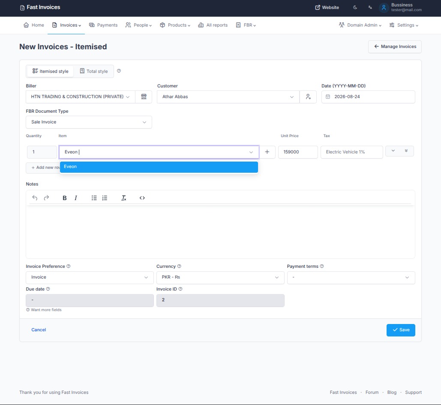Open the Payment terms dropdown
Screen dimensions: 441x405
pyautogui.click(x=351, y=278)
